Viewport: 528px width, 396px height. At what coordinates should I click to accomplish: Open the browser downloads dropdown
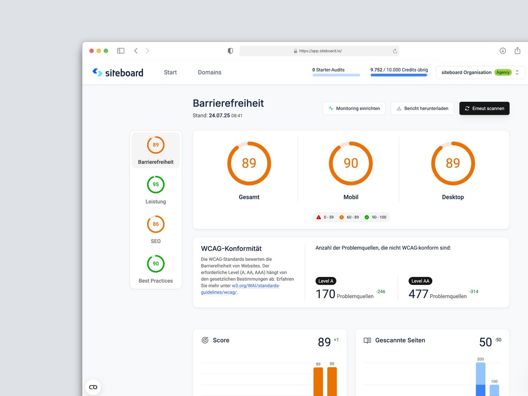coord(503,50)
